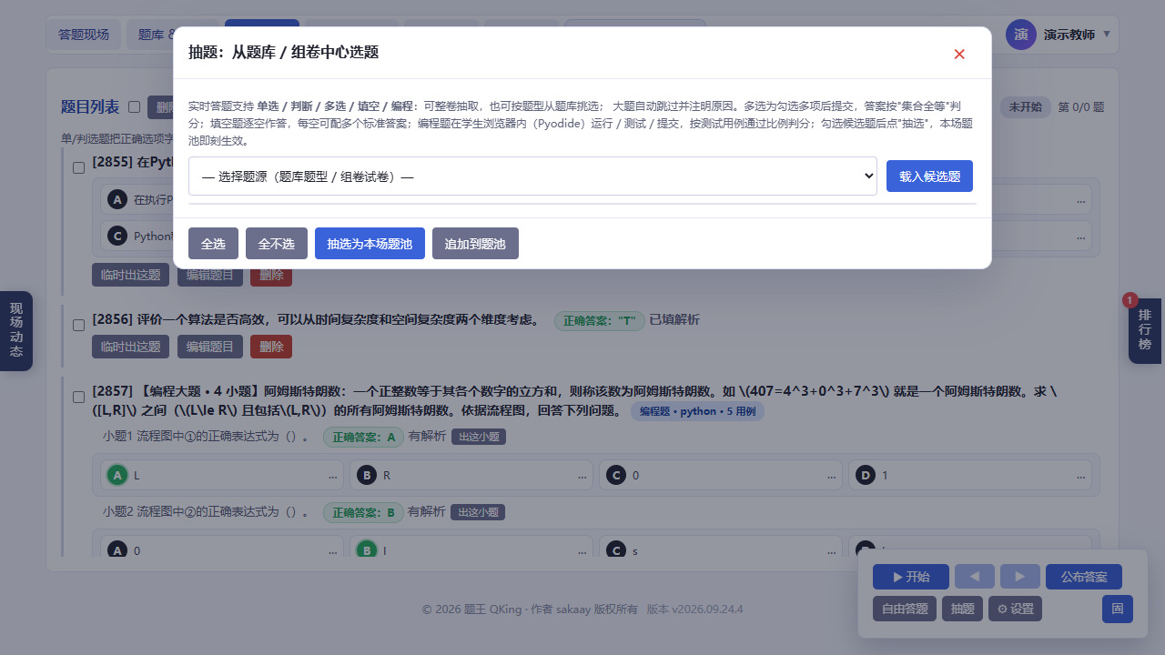Image resolution: width=1165 pixels, height=655 pixels.
Task: Click the 追加到题池 button
Action: [475, 244]
